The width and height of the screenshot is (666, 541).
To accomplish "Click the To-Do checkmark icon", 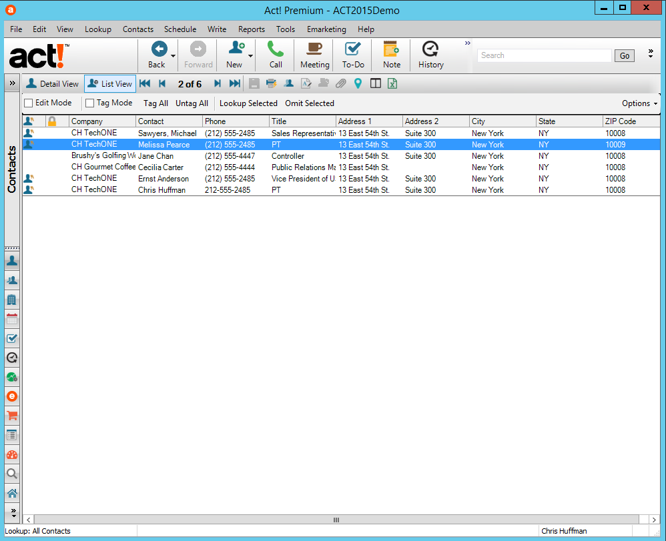I will (352, 49).
